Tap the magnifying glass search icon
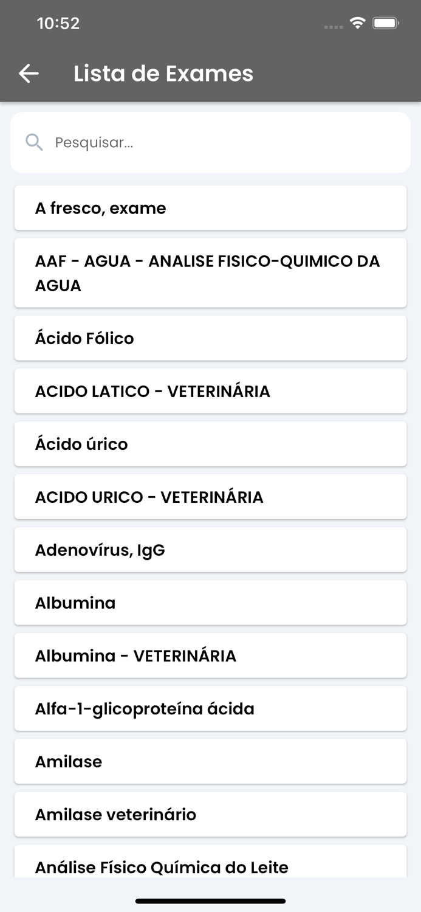The height and width of the screenshot is (912, 421). [34, 142]
